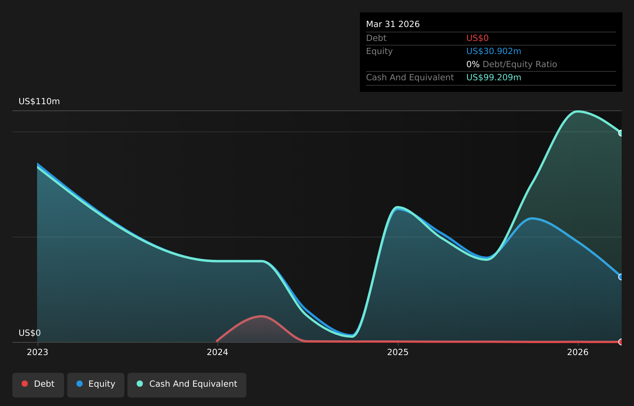Screen dimensions: 634x406
Task: Click the US$99.209m cash value
Action: (x=494, y=78)
